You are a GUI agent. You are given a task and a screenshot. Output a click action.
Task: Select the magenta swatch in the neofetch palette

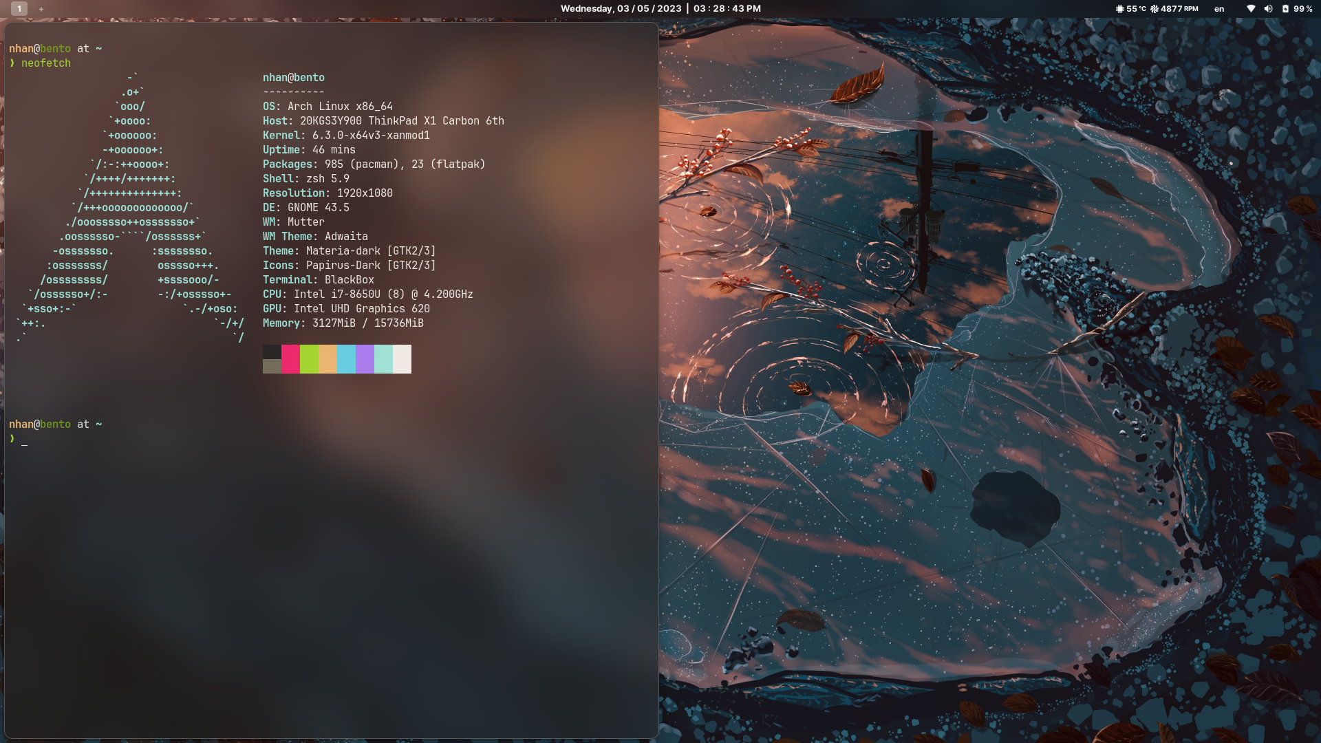point(291,359)
